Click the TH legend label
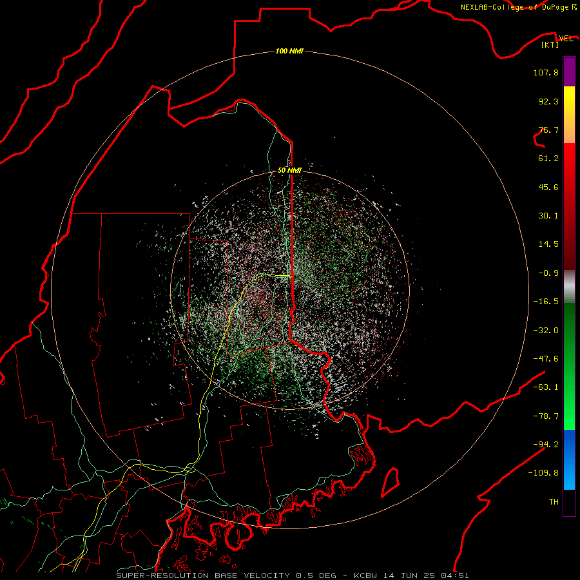 point(554,501)
